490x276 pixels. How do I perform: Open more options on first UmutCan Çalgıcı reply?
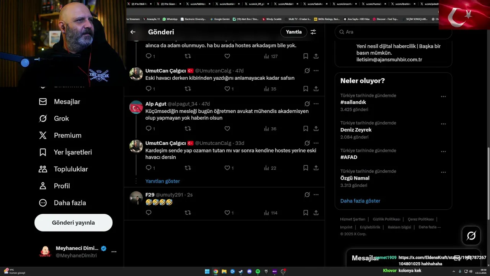pyautogui.click(x=316, y=71)
